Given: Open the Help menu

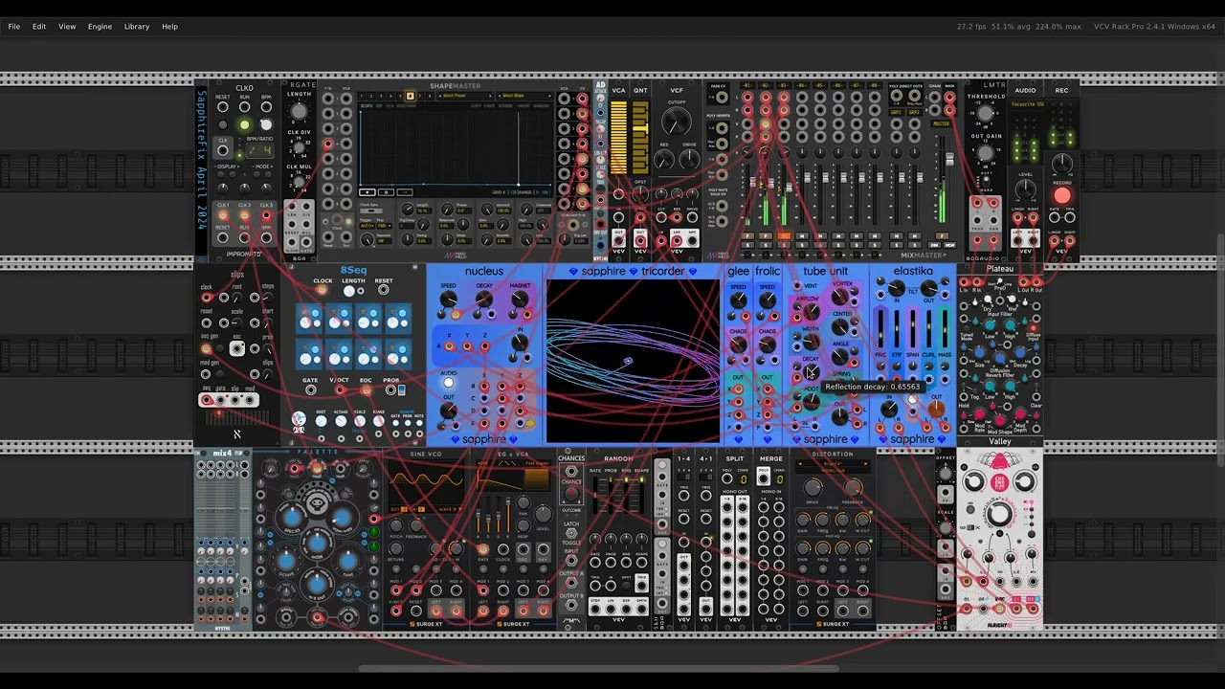Looking at the screenshot, I should [x=169, y=26].
